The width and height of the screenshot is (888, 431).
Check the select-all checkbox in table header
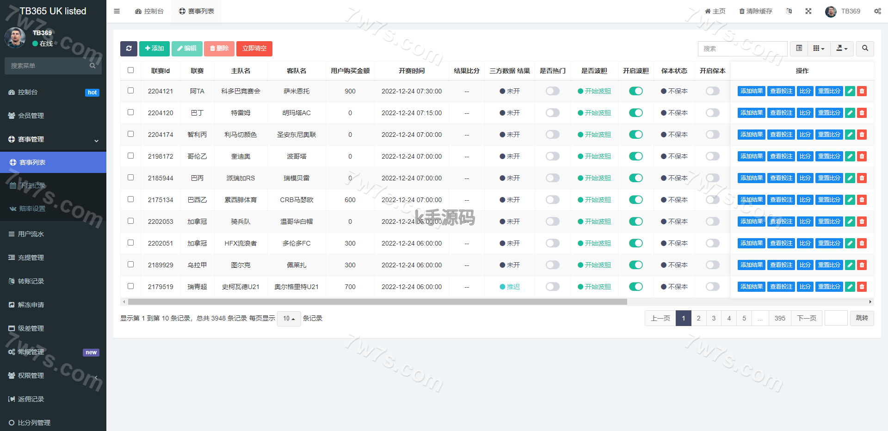point(131,70)
